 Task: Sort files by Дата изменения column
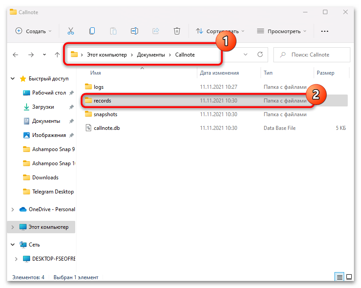(x=219, y=73)
